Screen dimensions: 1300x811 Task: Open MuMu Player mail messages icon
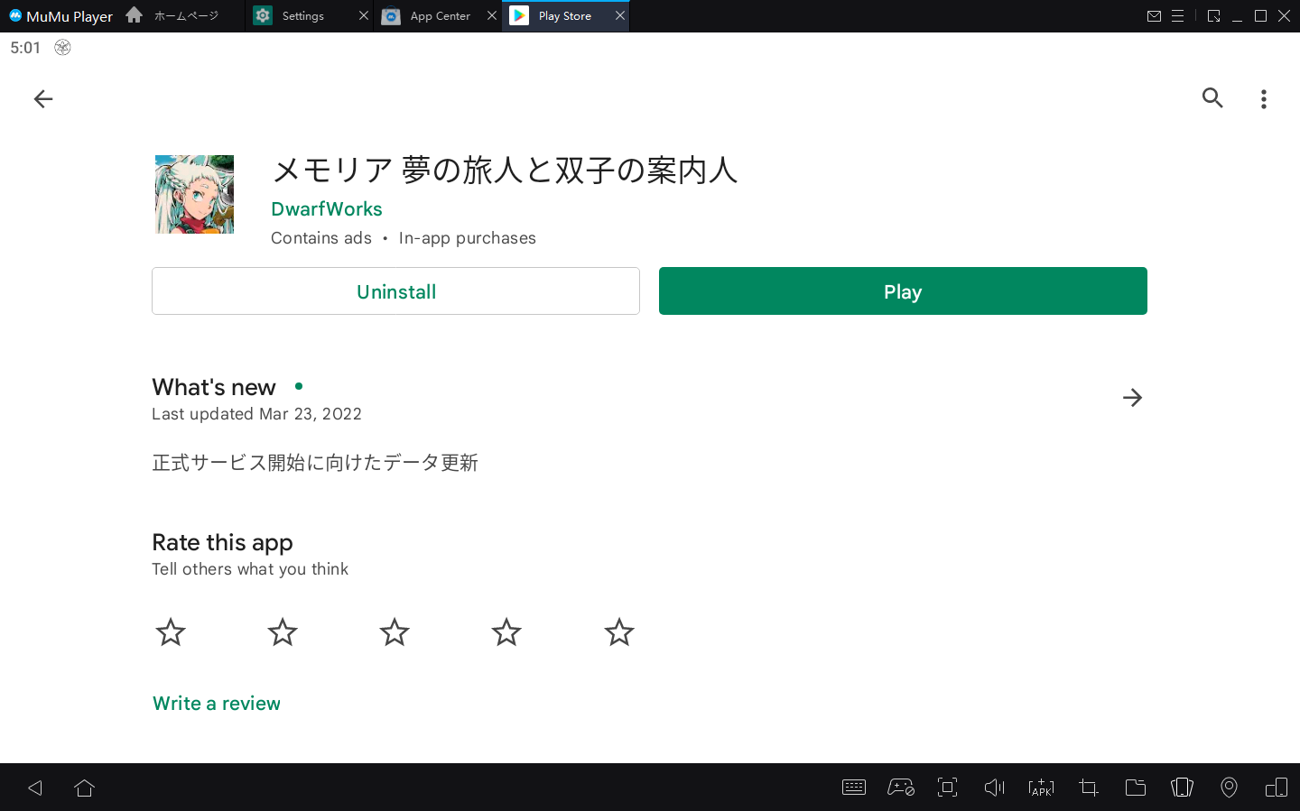(1154, 15)
